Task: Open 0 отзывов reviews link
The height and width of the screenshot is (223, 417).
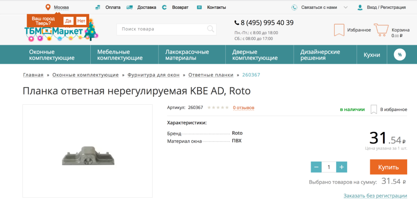Action: [243, 108]
